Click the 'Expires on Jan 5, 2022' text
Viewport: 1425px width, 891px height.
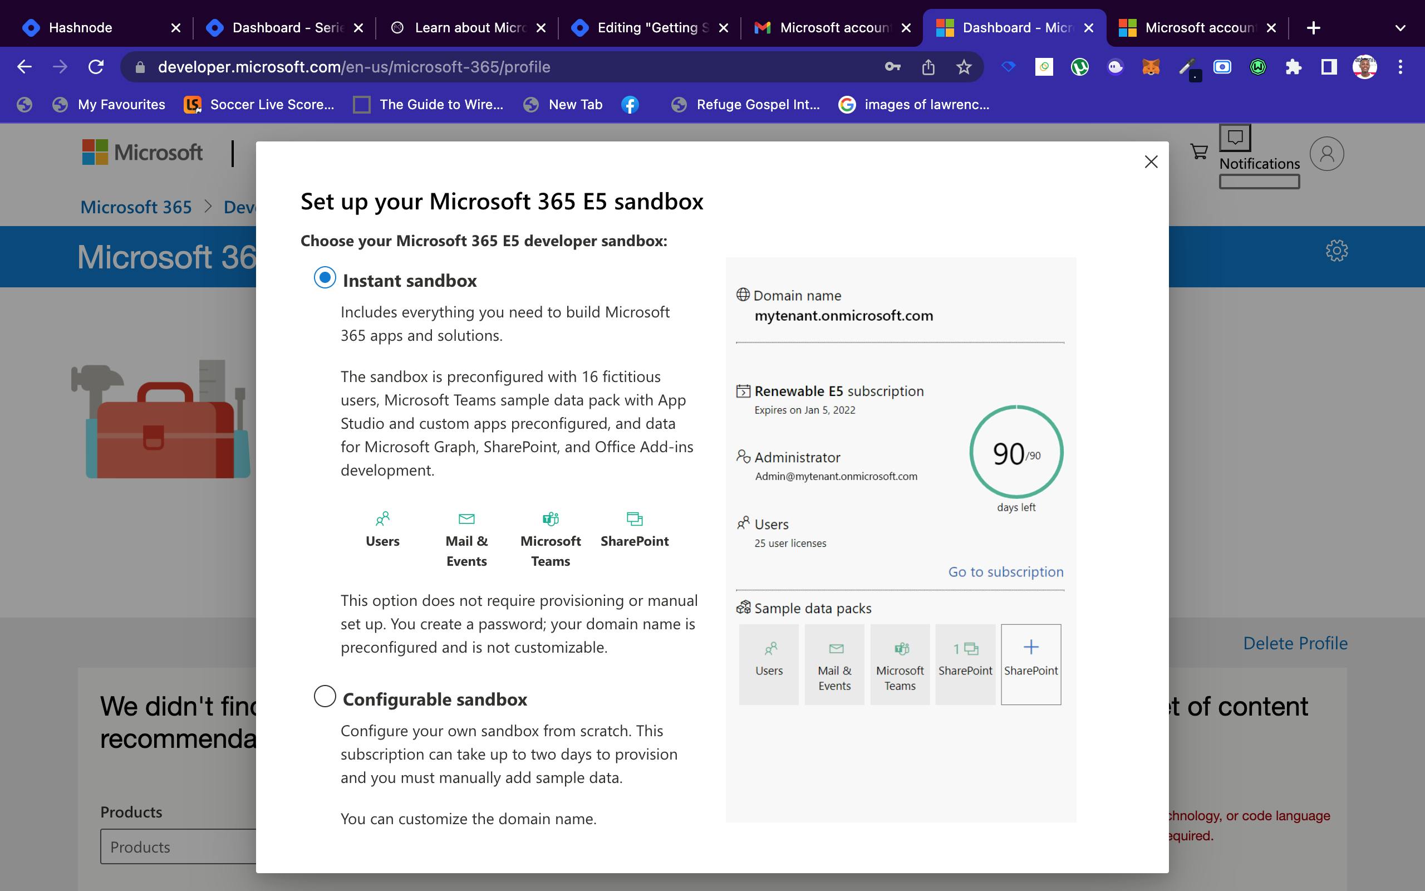(x=805, y=409)
